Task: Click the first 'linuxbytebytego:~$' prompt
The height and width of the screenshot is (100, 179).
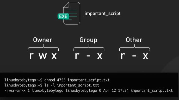Action: point(23,80)
